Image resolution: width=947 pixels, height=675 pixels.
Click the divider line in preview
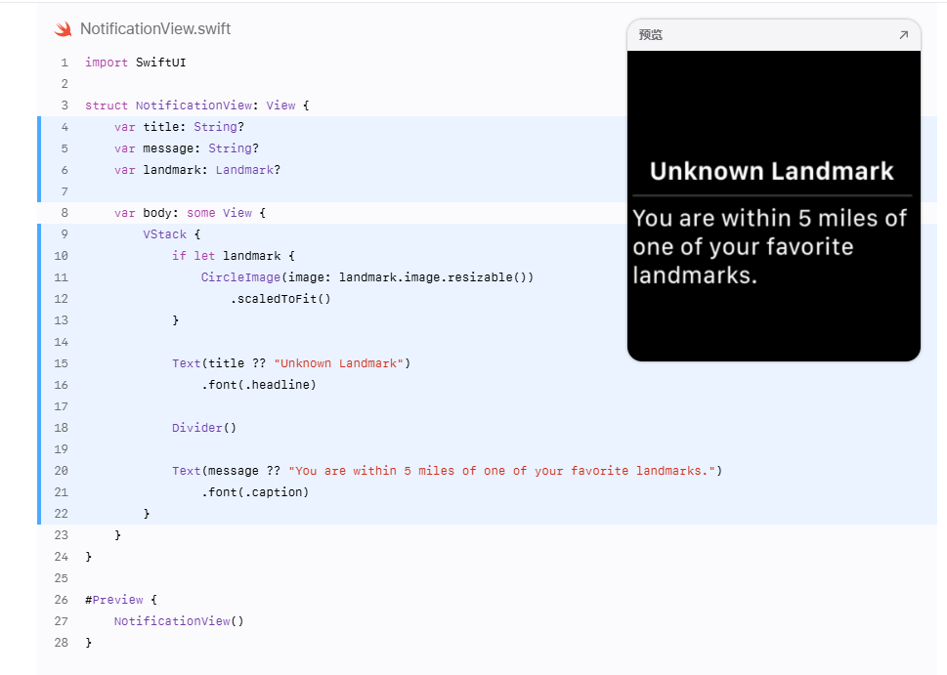point(772,195)
